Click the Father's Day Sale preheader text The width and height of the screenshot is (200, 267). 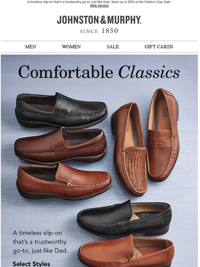pyautogui.click(x=99, y=2)
